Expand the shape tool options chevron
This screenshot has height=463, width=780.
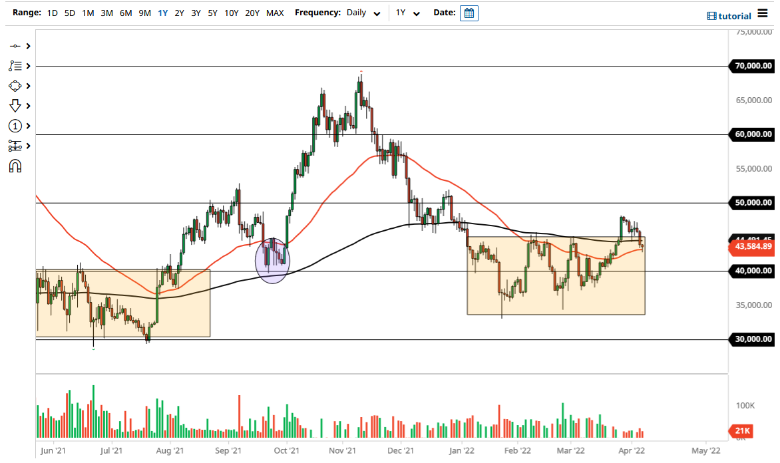[x=27, y=86]
